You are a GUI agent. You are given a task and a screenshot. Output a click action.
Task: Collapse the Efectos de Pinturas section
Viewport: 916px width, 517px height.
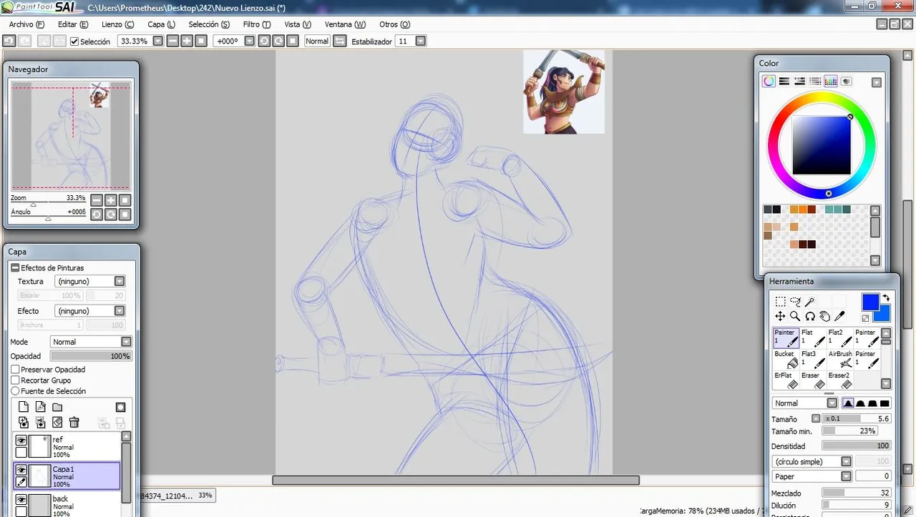[15, 268]
